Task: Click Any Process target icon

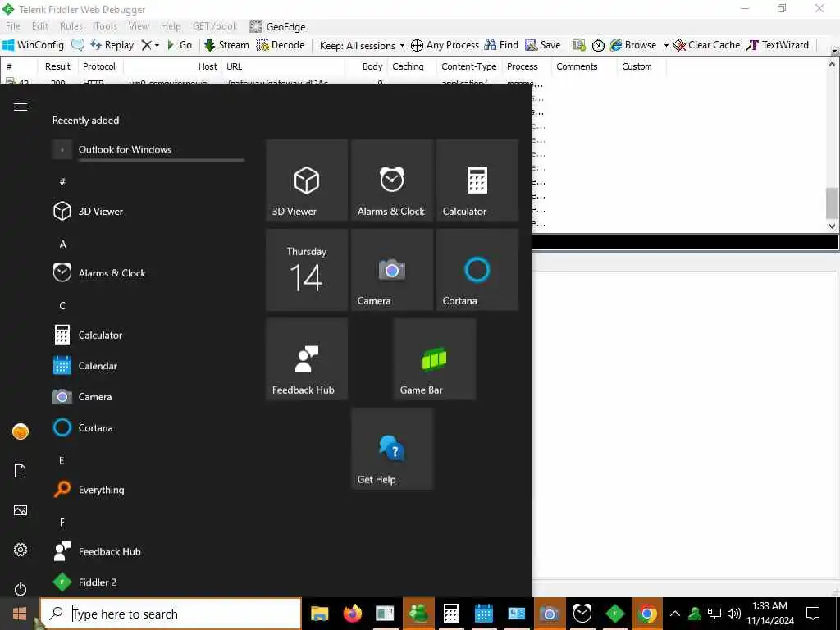Action: [417, 46]
